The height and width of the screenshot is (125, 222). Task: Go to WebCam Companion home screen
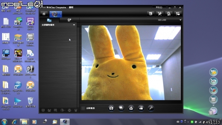(44, 14)
